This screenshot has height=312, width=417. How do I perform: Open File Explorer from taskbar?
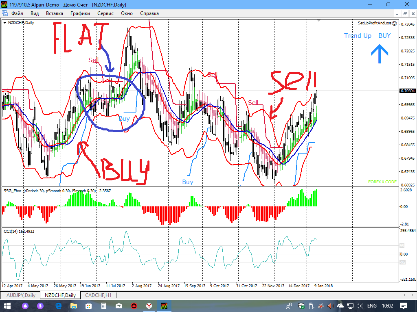pos(73,306)
